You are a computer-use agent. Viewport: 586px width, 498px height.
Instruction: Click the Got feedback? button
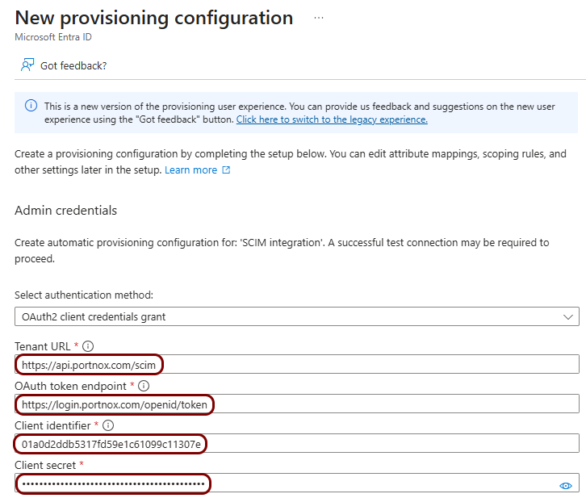coord(64,65)
